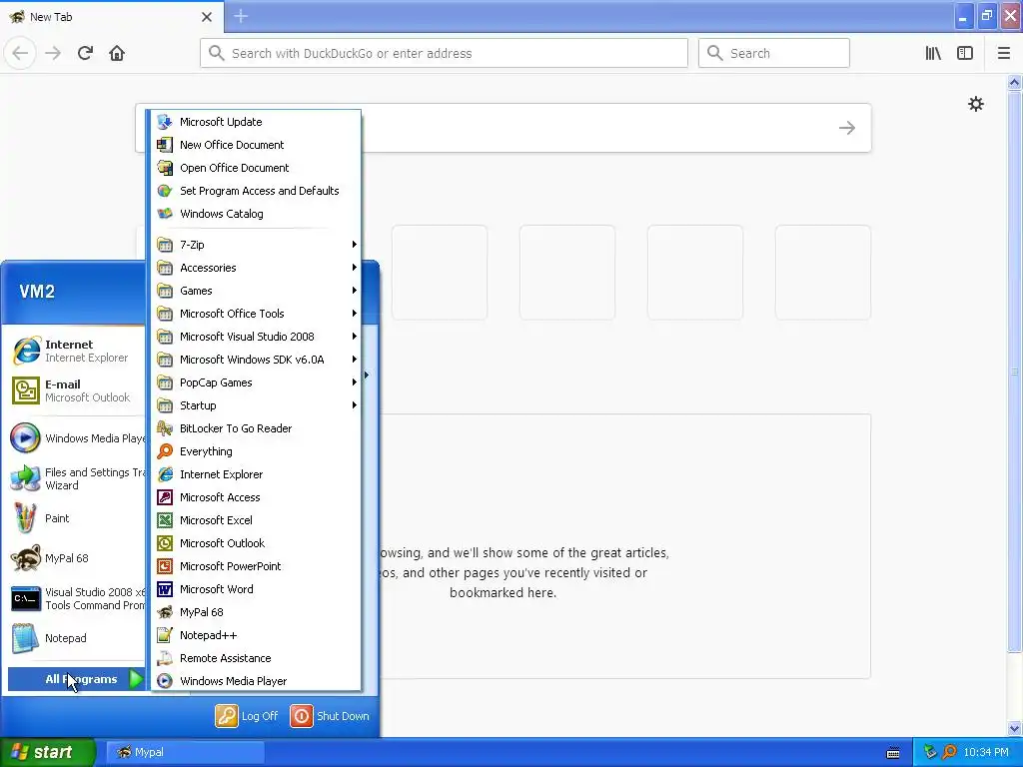The width and height of the screenshot is (1023, 767).
Task: Open the browser hamburger menu
Action: [x=1003, y=53]
